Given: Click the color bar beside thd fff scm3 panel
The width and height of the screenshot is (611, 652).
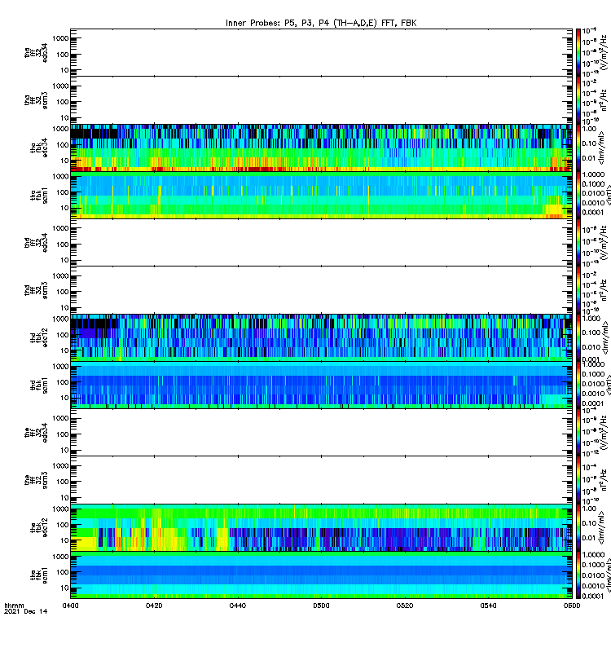Looking at the screenshot, I should point(578,290).
